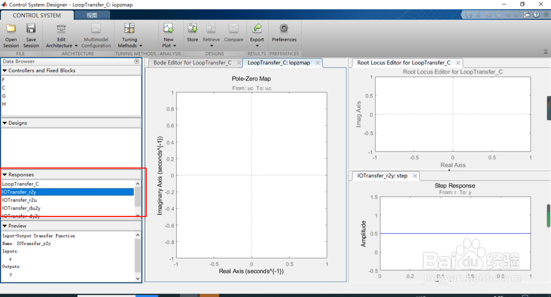Close the IOTransfer_r2y: step tab

(415, 176)
